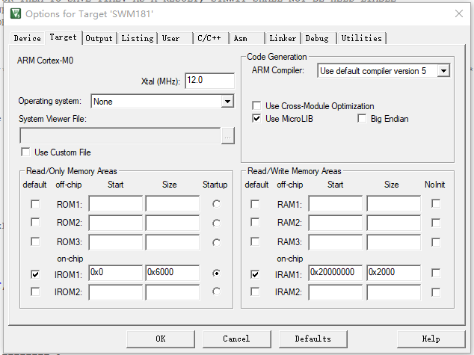Image resolution: width=474 pixels, height=355 pixels.
Task: Check the RAM3 default checkbox
Action: [255, 241]
